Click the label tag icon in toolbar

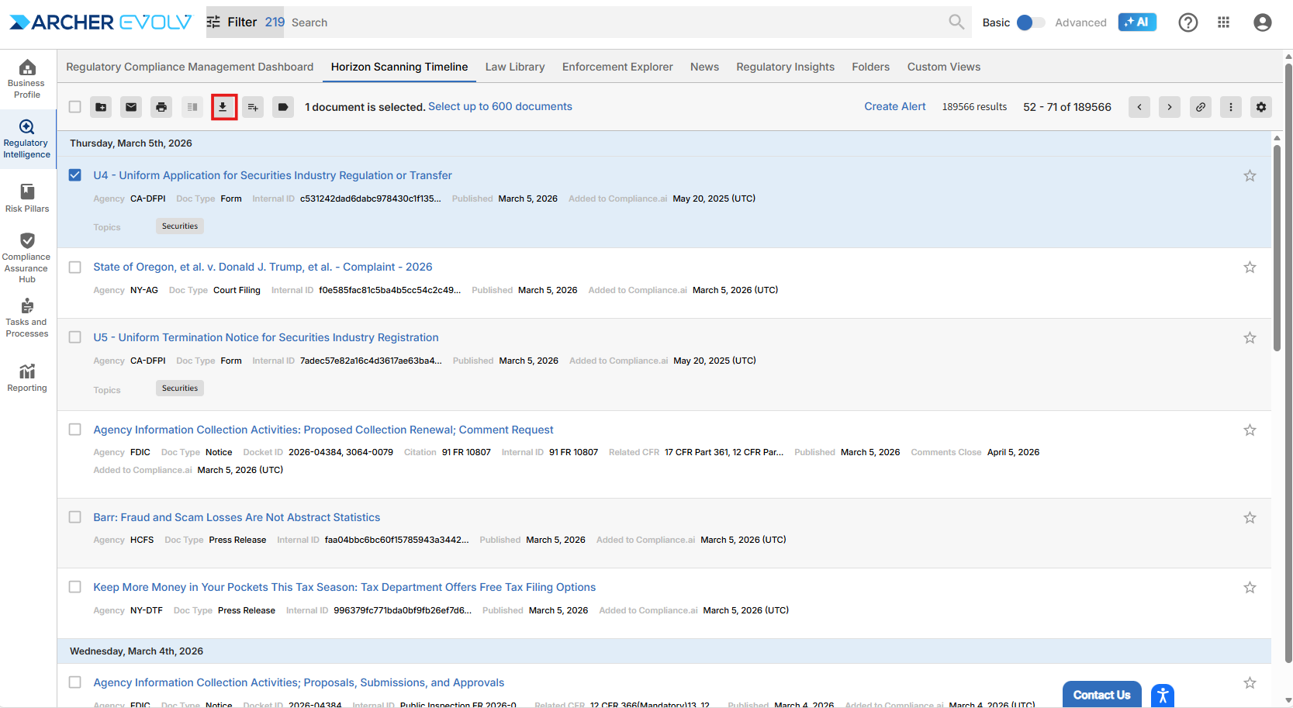[283, 107]
